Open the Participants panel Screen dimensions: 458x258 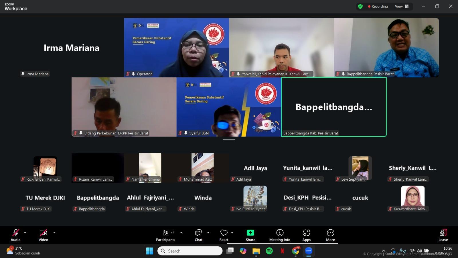165,235
